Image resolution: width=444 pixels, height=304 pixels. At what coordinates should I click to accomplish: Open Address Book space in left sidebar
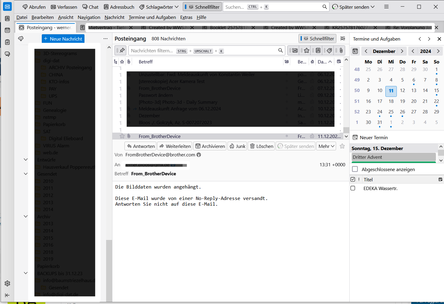pos(7,18)
